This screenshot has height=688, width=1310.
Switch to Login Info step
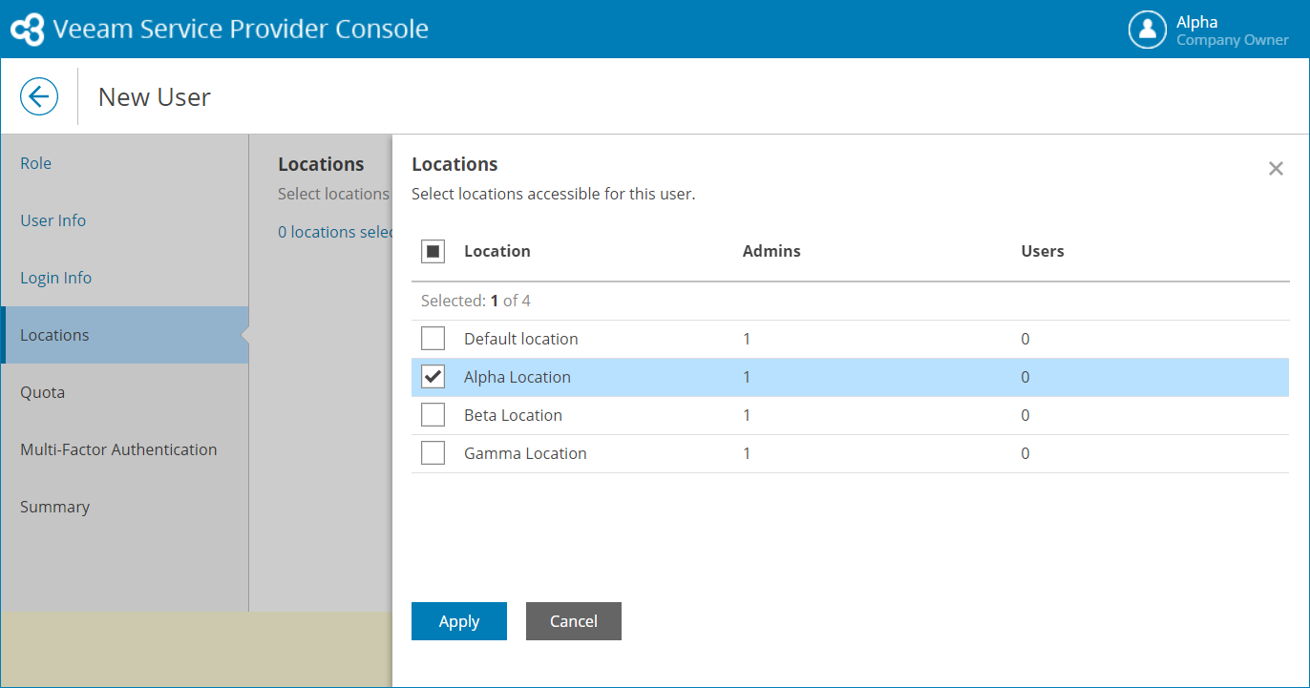tap(56, 278)
